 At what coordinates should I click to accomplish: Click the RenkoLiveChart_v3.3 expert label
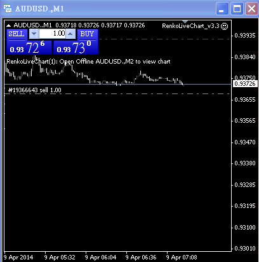190,26
